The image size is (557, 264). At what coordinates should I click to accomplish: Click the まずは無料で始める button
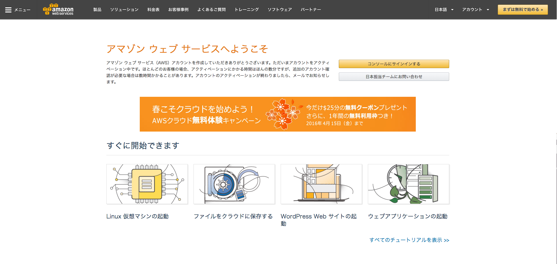pos(522,9)
